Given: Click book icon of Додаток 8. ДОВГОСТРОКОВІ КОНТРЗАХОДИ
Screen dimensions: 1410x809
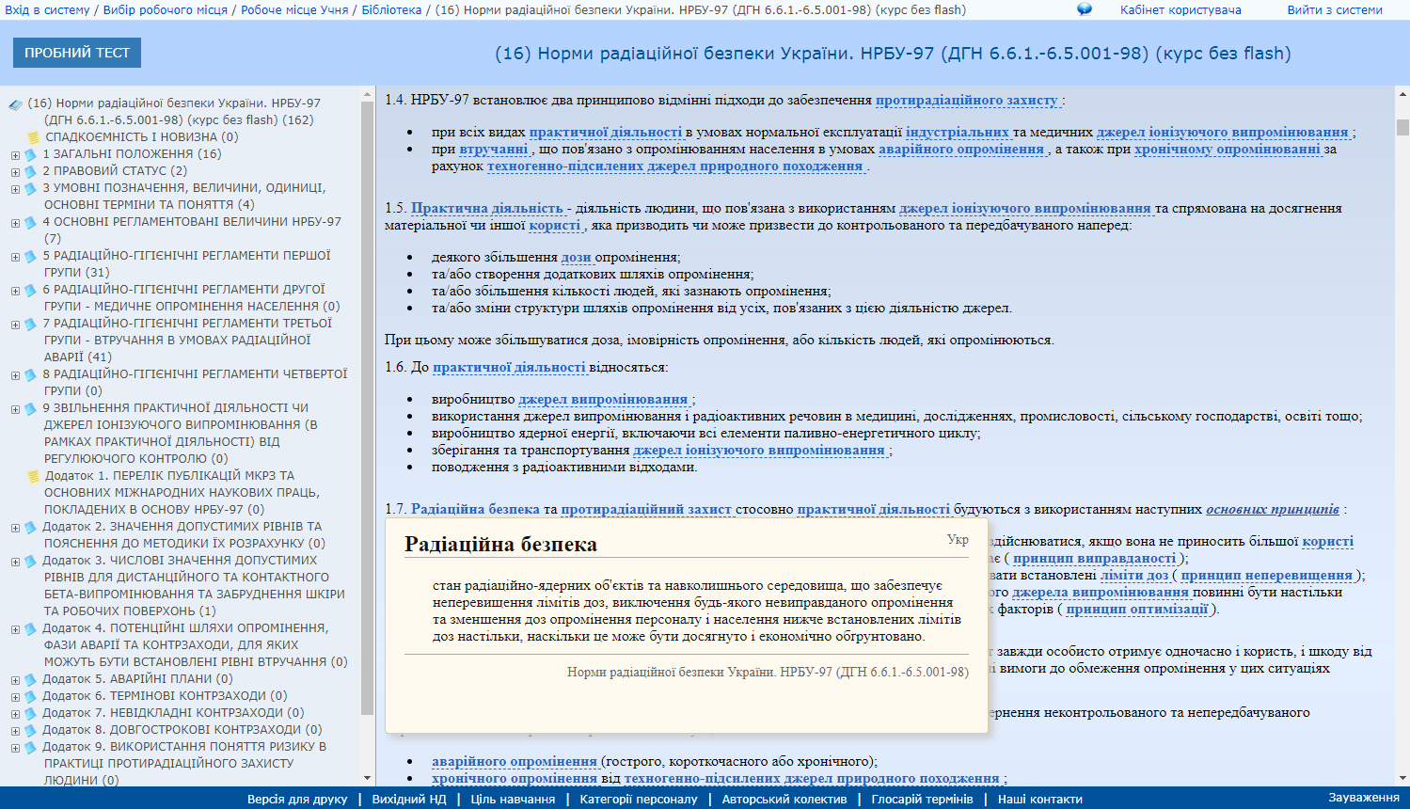Looking at the screenshot, I should point(30,730).
